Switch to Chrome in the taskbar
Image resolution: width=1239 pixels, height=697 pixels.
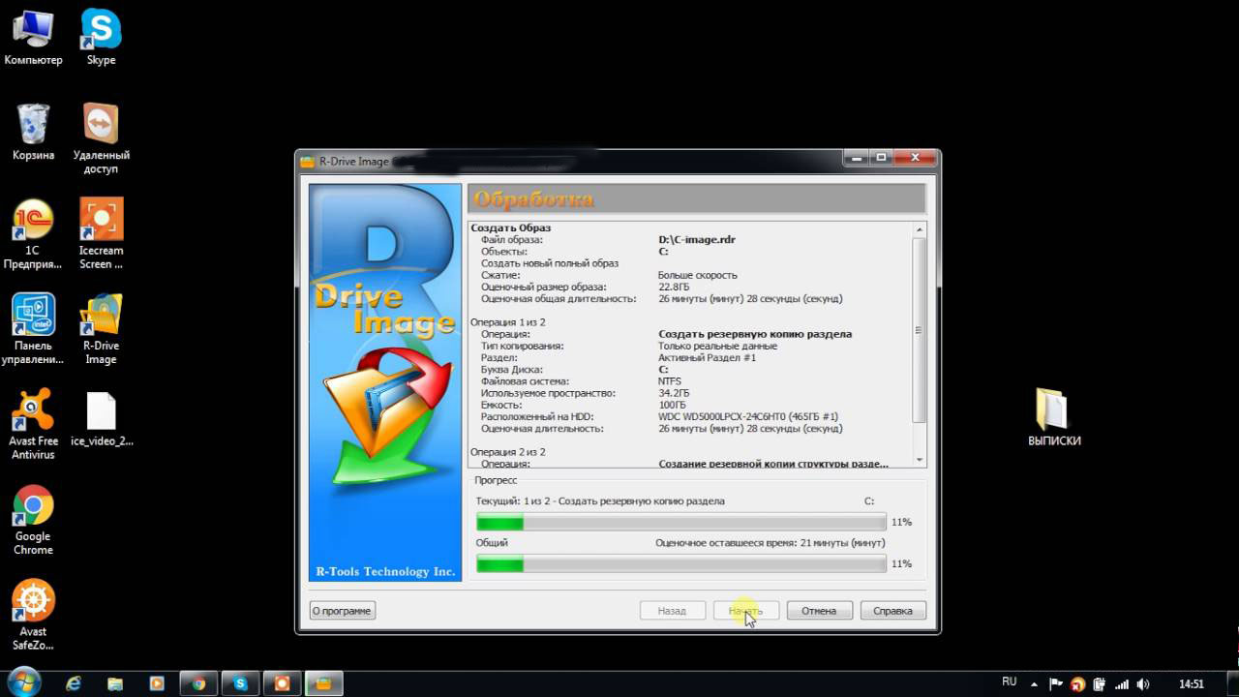(x=198, y=683)
